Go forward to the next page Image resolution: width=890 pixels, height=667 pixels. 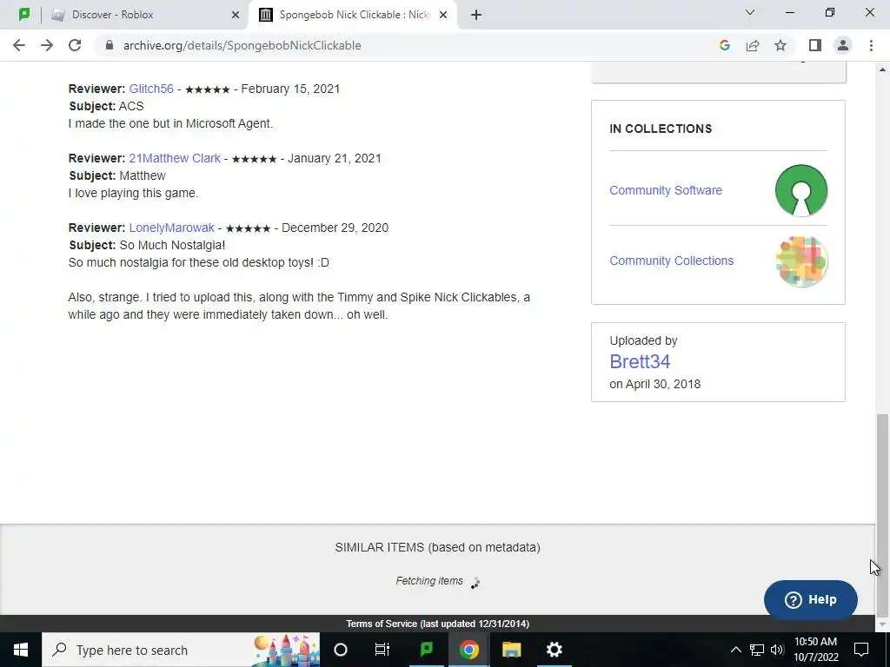47,45
